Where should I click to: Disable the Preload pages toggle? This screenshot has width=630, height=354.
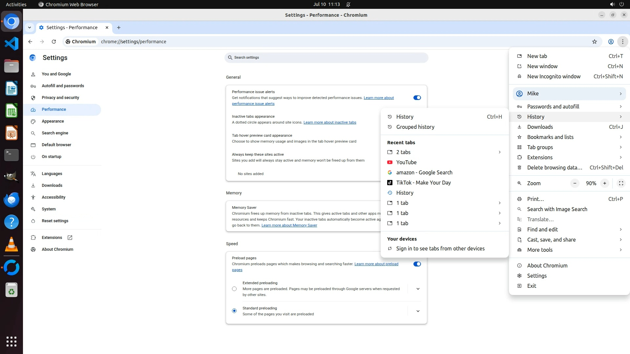pos(417,264)
